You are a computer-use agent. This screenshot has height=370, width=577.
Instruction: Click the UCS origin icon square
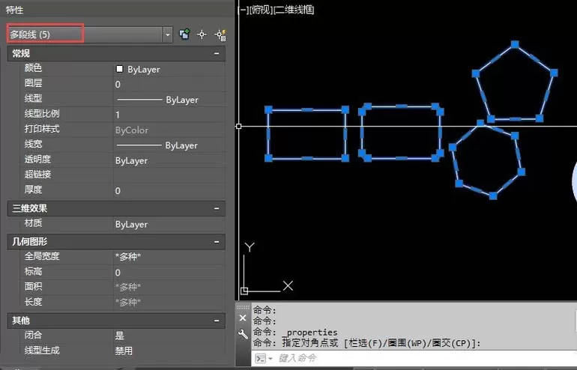tap(244, 291)
